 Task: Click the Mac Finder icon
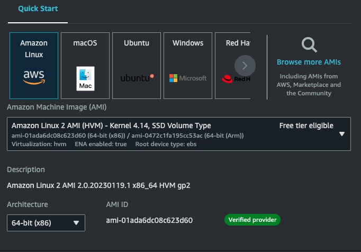pos(85,78)
